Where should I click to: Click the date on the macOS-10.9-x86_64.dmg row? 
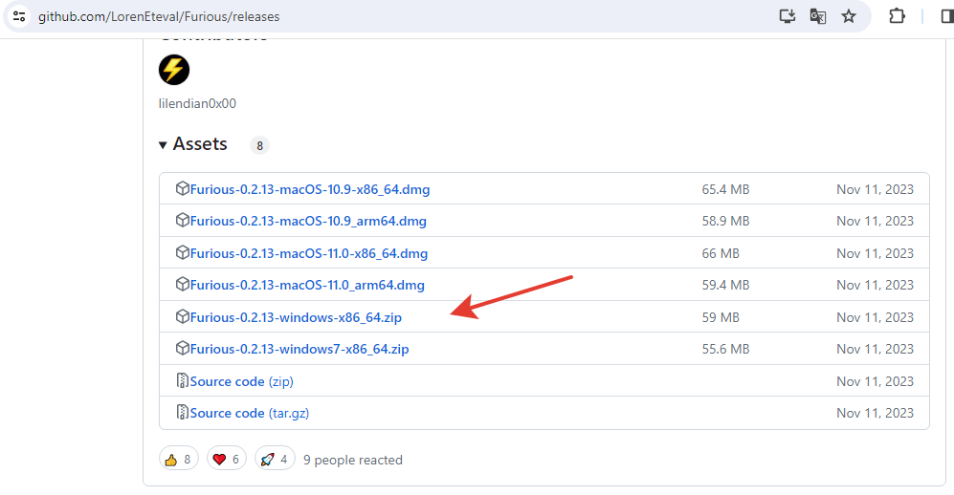click(x=875, y=189)
